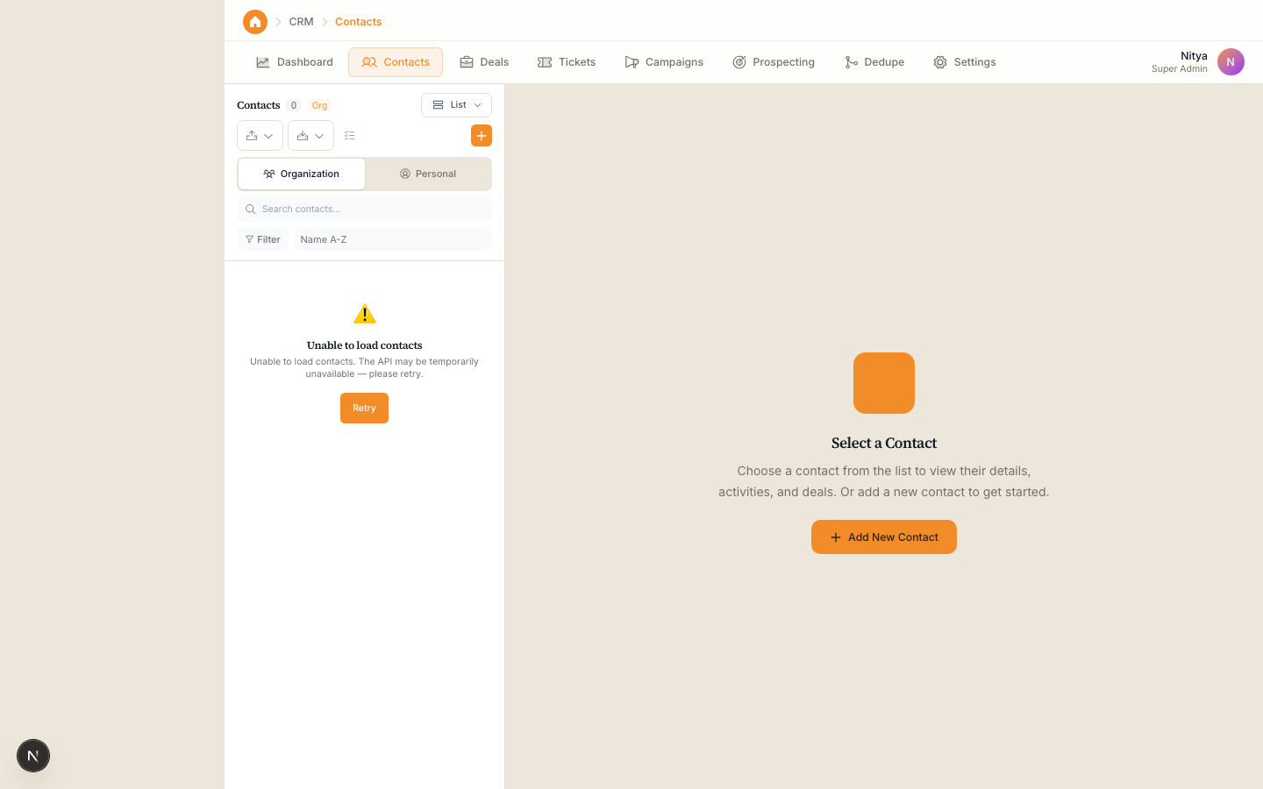The width and height of the screenshot is (1263, 789).
Task: Click Nitya's user avatar
Action: tap(1231, 62)
